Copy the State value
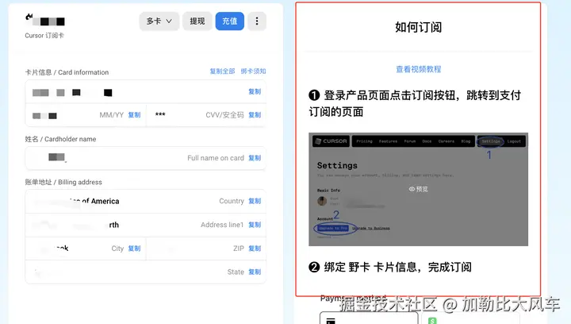The width and height of the screenshot is (571, 324). (x=255, y=272)
